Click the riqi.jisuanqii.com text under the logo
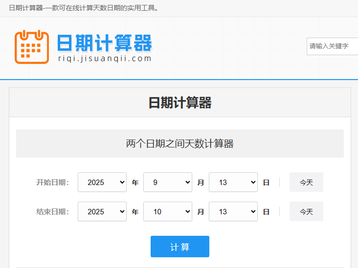The height and width of the screenshot is (268, 358). [x=105, y=59]
